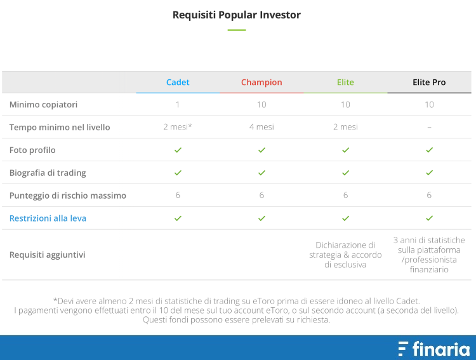Click the Biografia di trading checkmark under Champion
This screenshot has height=360, width=476.
pyautogui.click(x=261, y=173)
